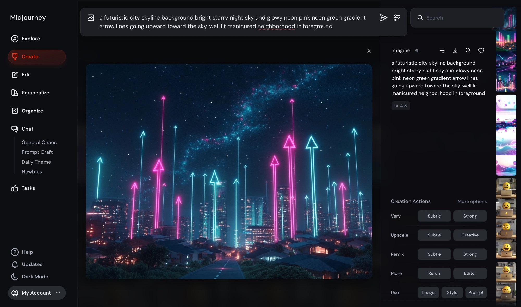Click the image attachment icon in prompt bar
The width and height of the screenshot is (521, 307).
91,18
